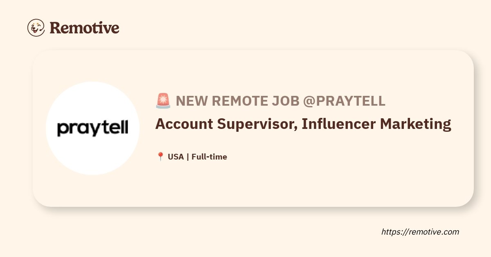Click the red siren emoji icon
Viewport: 491px width, 257px height.
click(x=163, y=101)
